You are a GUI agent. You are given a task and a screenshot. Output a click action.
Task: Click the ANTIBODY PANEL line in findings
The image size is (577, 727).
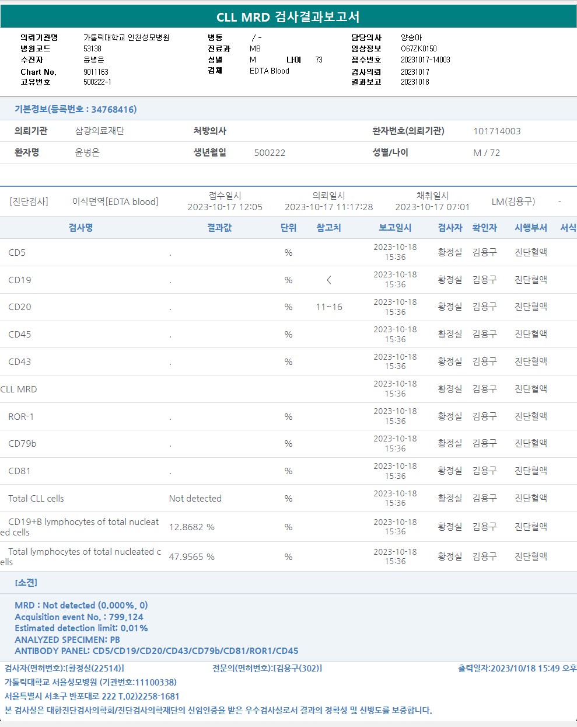pyautogui.click(x=156, y=651)
